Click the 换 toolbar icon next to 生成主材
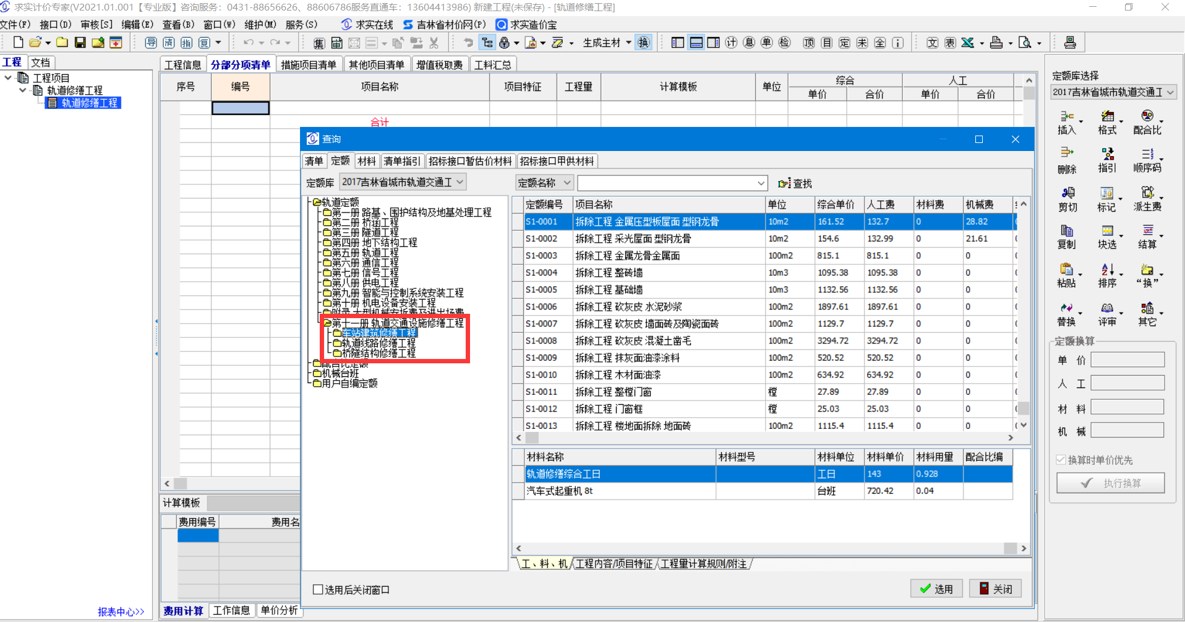The image size is (1185, 622). click(x=643, y=42)
